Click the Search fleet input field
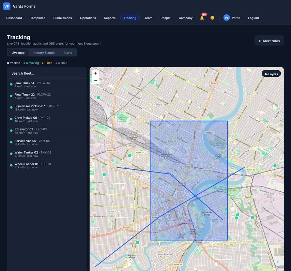This screenshot has width=291, height=271. [x=47, y=73]
